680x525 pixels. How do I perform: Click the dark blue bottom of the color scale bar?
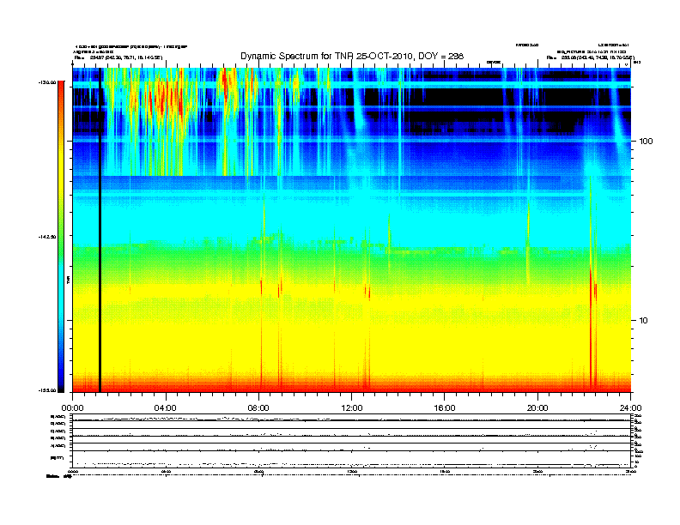pyautogui.click(x=61, y=381)
